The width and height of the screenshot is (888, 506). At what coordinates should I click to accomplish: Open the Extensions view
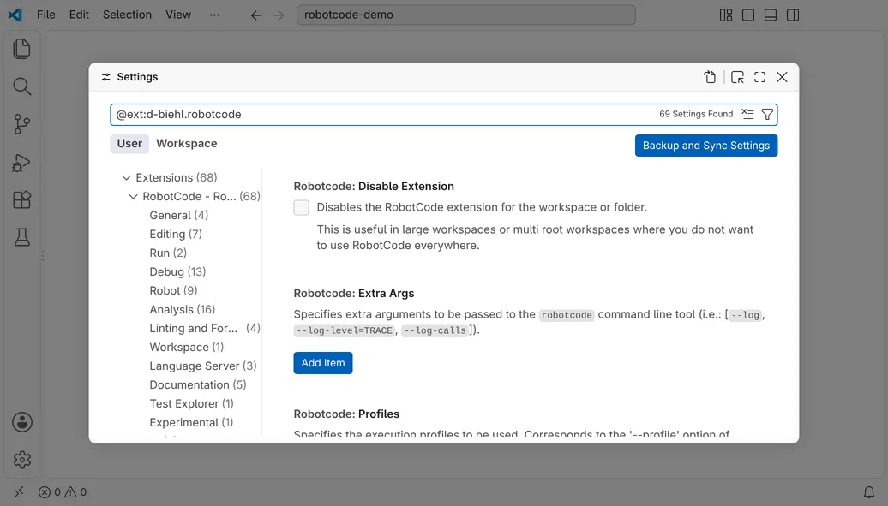click(x=21, y=199)
